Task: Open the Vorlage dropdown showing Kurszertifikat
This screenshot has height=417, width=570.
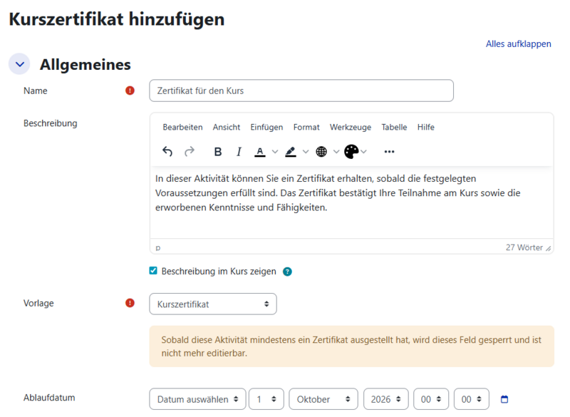Action: [x=212, y=304]
